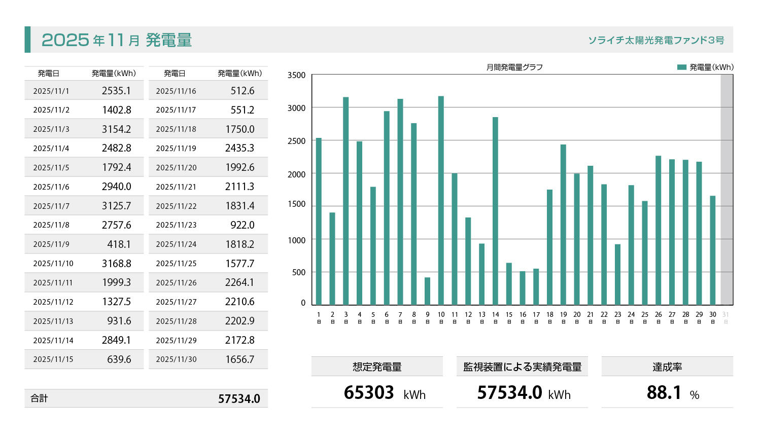The height and width of the screenshot is (439, 761).
Task: Click the left table 発電日 column header
Action: [x=48, y=74]
